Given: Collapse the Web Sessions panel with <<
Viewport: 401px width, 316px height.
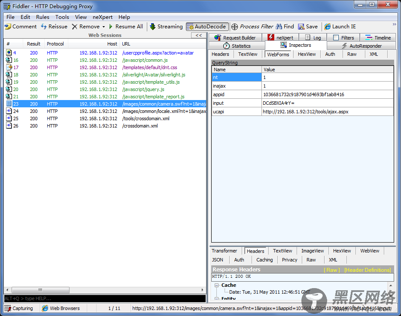Looking at the screenshot, I should [198, 35].
